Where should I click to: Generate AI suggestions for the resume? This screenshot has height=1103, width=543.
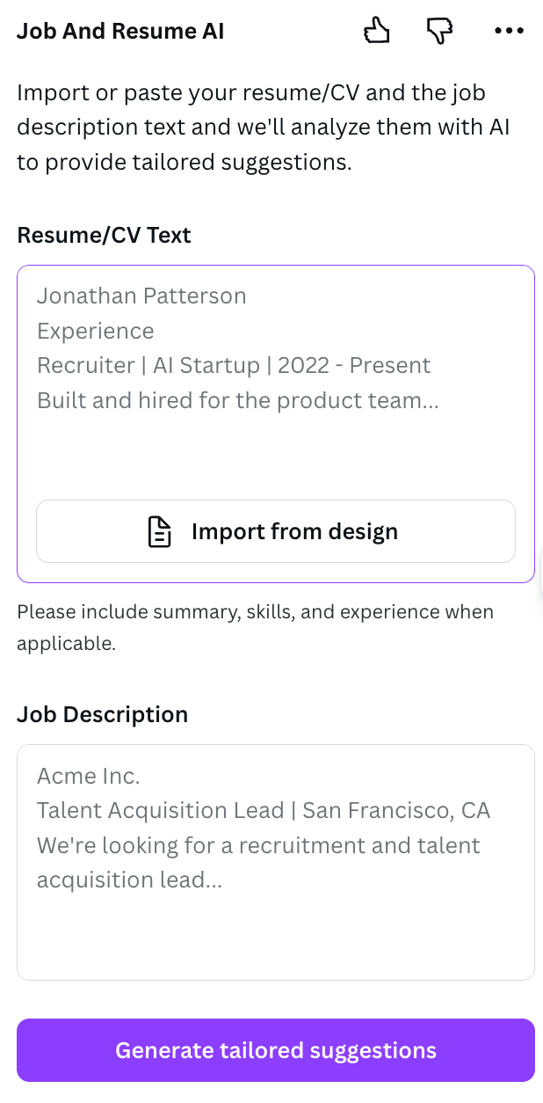275,1049
